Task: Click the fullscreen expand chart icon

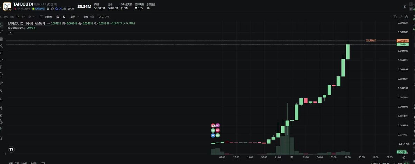Action: 400,17
